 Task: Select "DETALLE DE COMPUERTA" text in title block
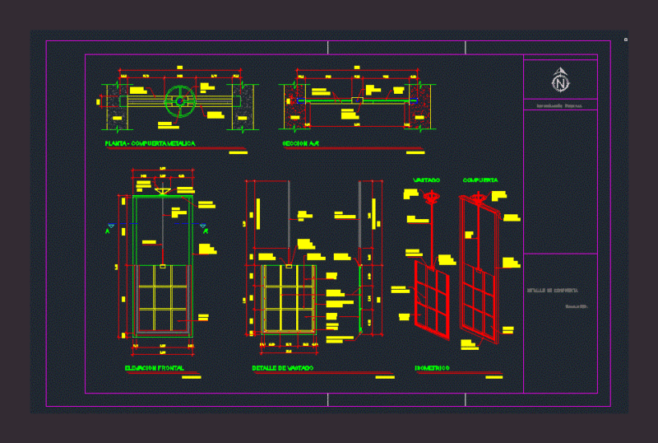[552, 291]
